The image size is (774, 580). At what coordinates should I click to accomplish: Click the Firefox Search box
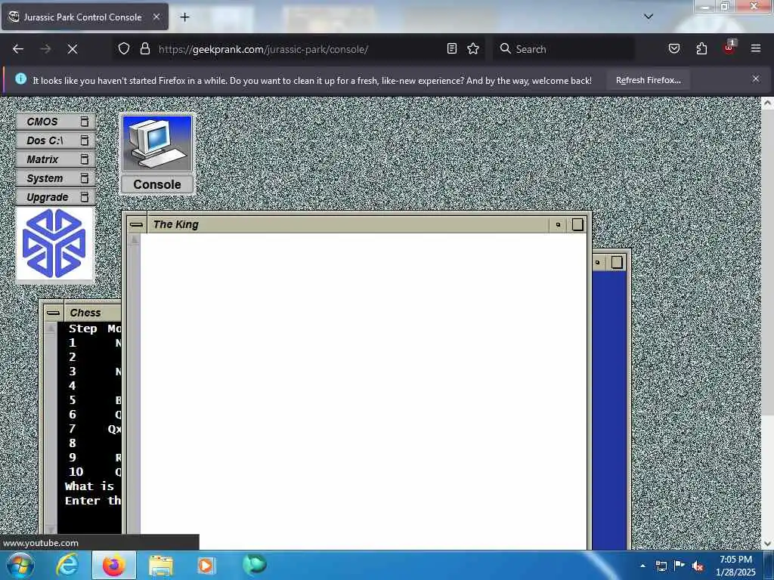click(x=564, y=49)
